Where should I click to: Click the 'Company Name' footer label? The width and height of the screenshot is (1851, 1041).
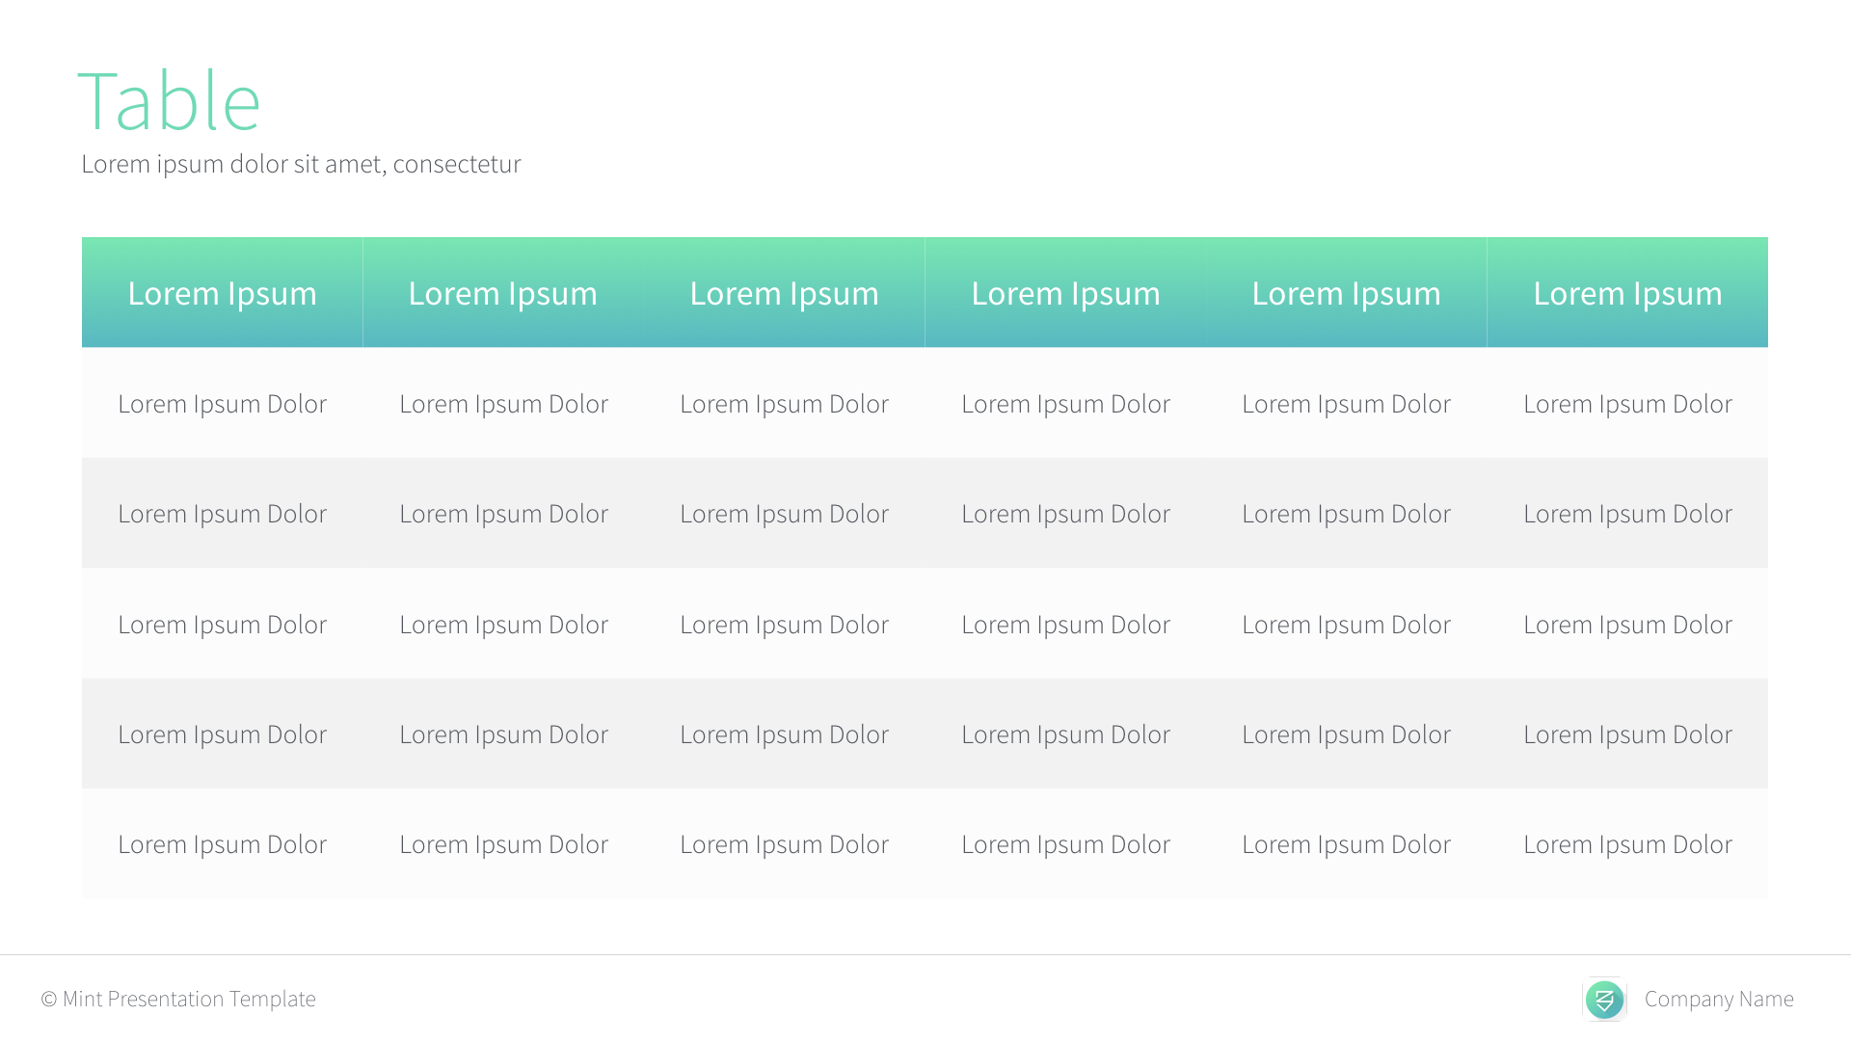pos(1719,1000)
